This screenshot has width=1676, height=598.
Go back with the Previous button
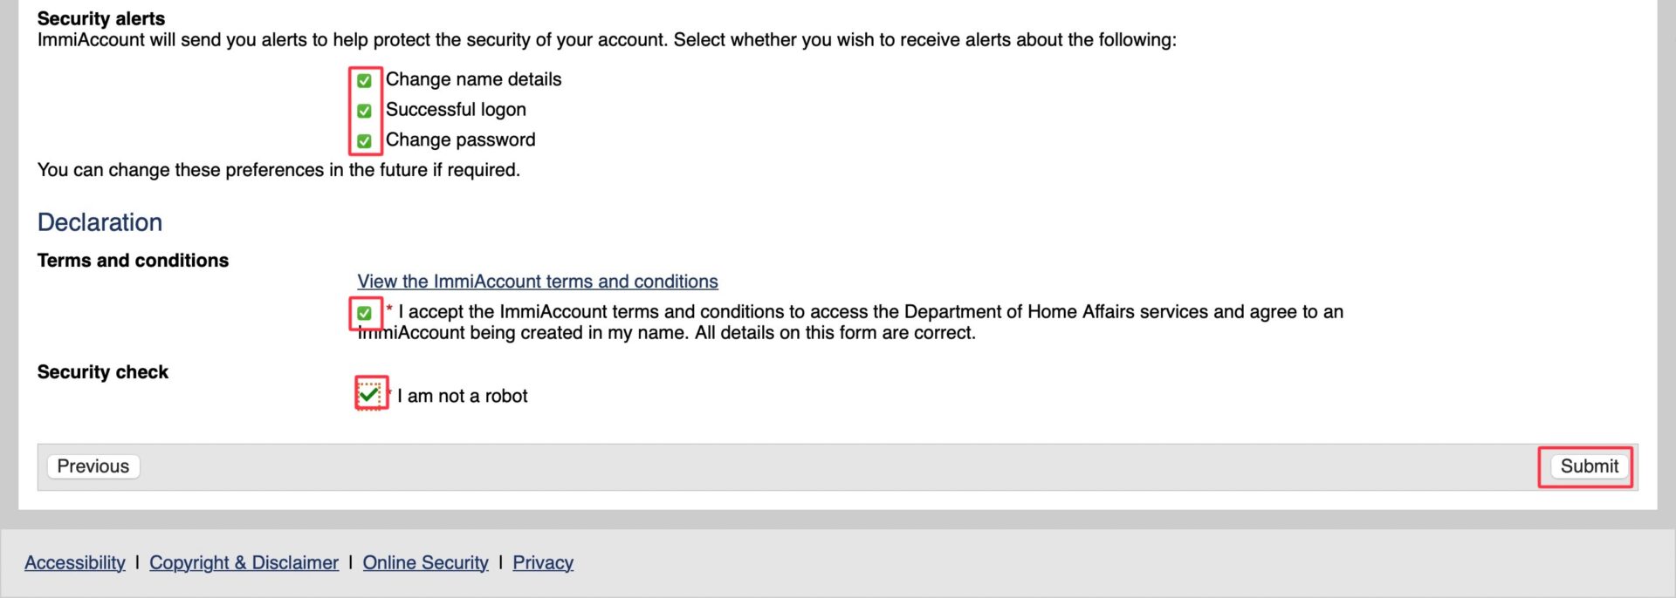(93, 466)
